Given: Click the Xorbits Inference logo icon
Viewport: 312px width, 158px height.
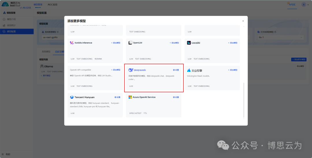Looking at the screenshot, I should pos(72,43).
